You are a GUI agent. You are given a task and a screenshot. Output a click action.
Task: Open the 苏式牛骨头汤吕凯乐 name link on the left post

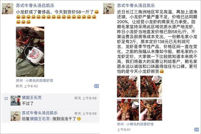point(35,6)
